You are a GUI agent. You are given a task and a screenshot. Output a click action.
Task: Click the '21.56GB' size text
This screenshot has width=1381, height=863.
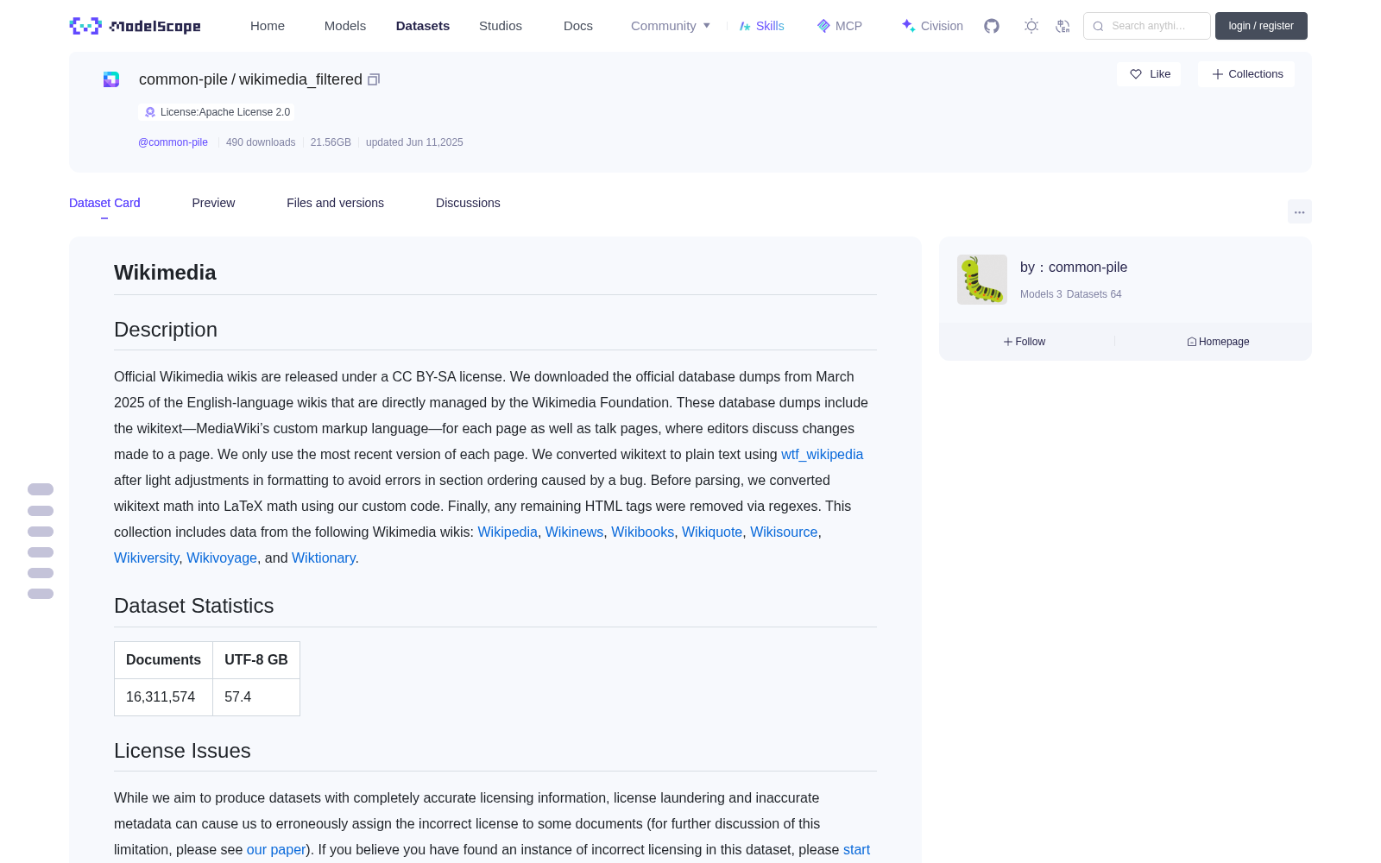pos(331,142)
